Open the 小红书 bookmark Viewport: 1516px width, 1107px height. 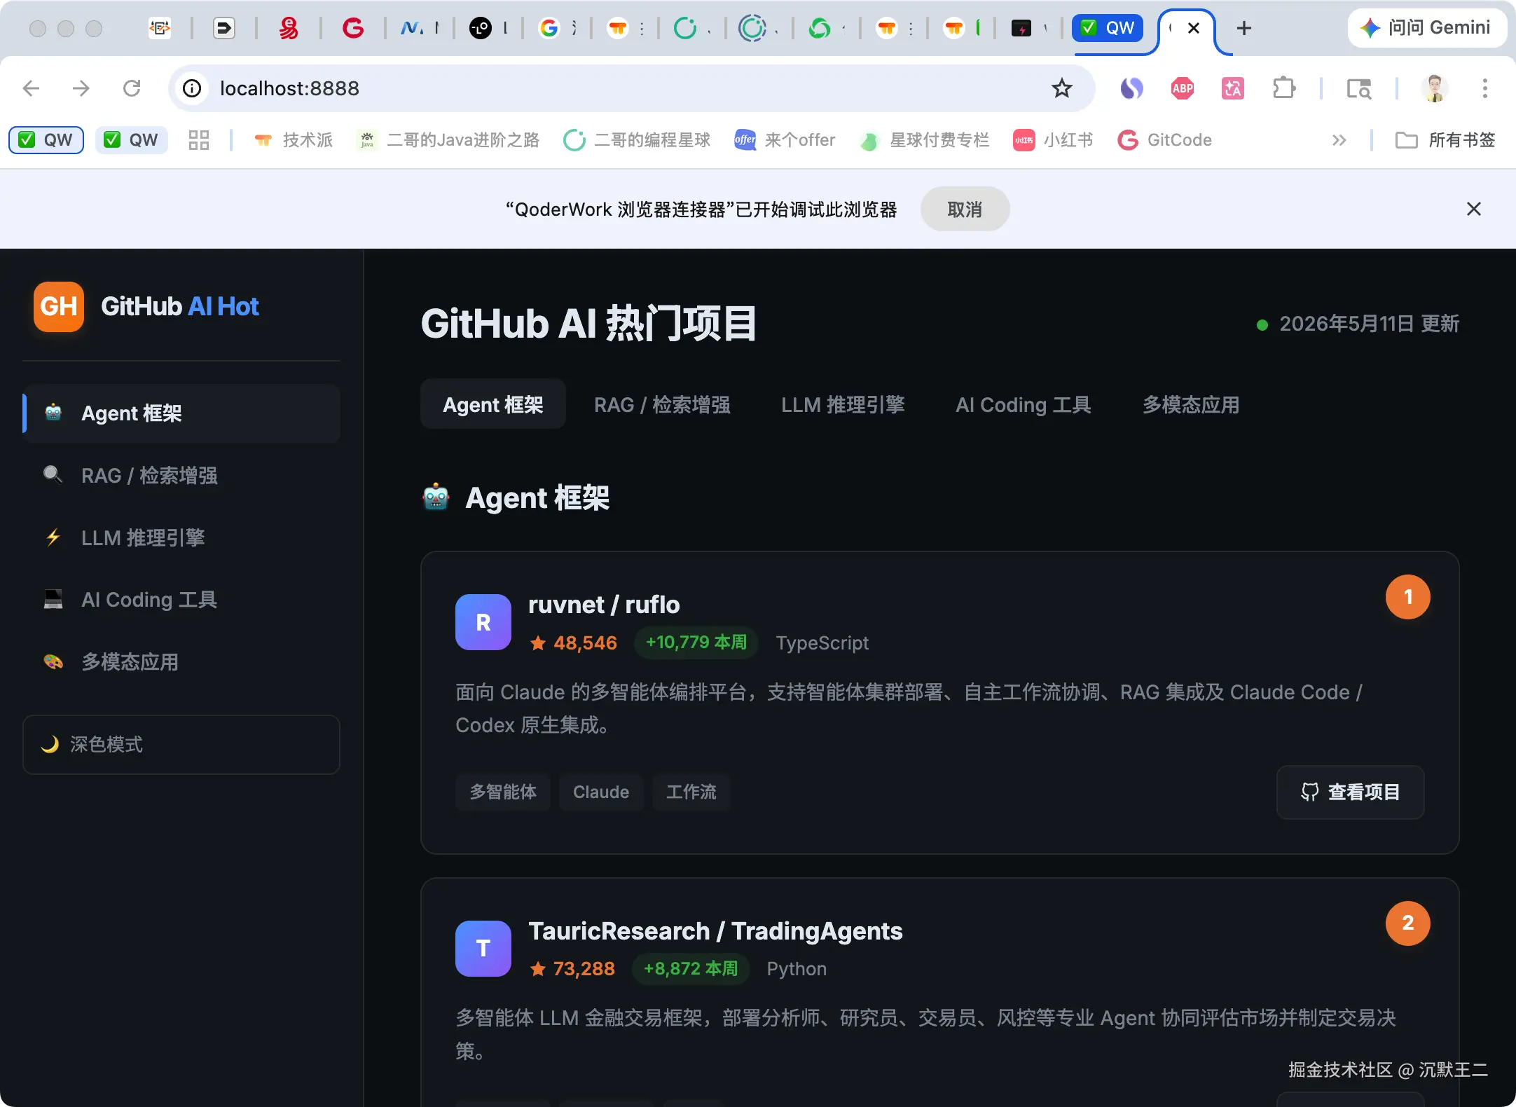click(1053, 140)
